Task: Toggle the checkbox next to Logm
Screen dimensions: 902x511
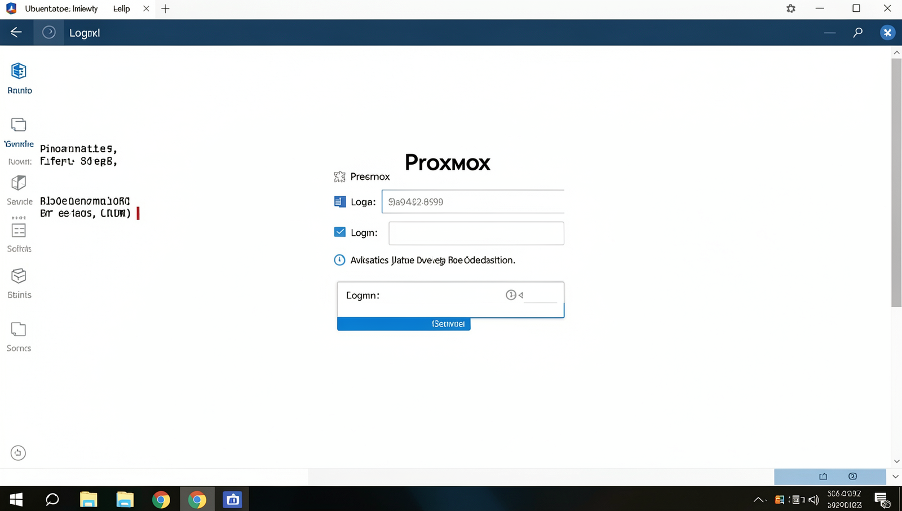Action: click(x=340, y=232)
